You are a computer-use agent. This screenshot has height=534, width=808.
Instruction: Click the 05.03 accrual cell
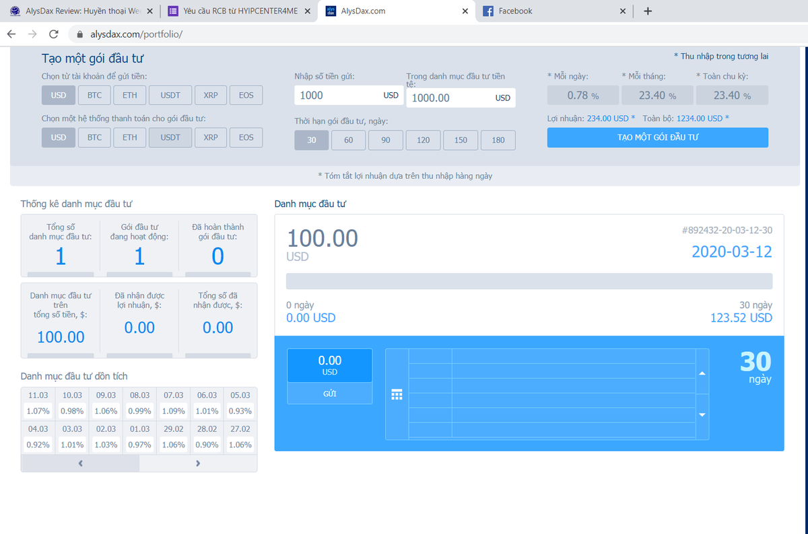(240, 404)
